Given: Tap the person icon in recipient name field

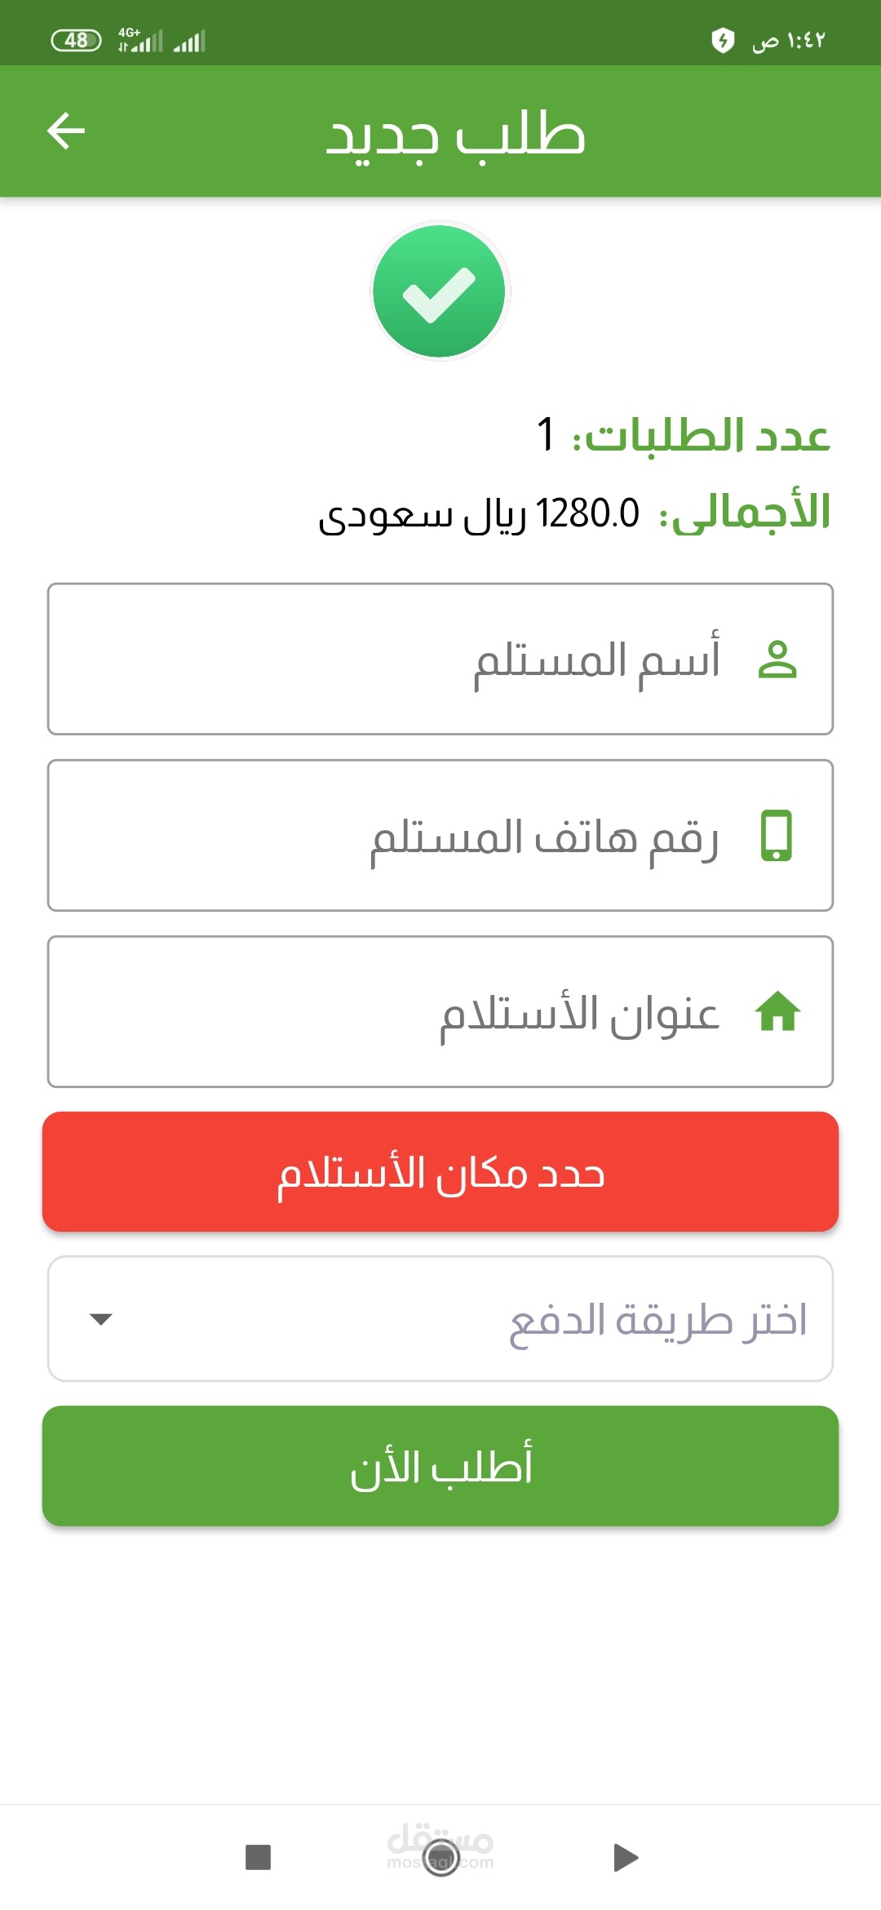Looking at the screenshot, I should tap(777, 660).
